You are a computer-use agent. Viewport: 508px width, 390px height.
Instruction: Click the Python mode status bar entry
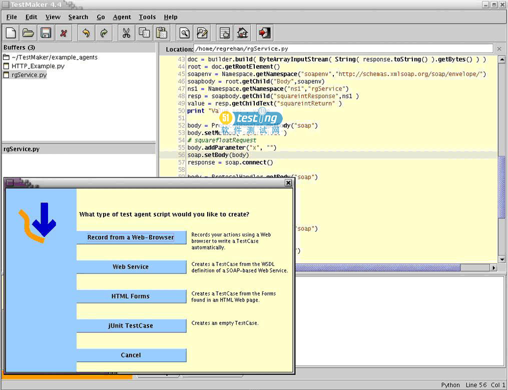(x=450, y=385)
